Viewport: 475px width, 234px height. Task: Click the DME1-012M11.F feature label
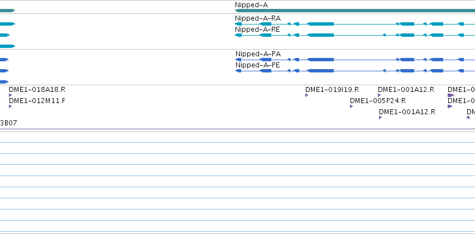click(37, 101)
